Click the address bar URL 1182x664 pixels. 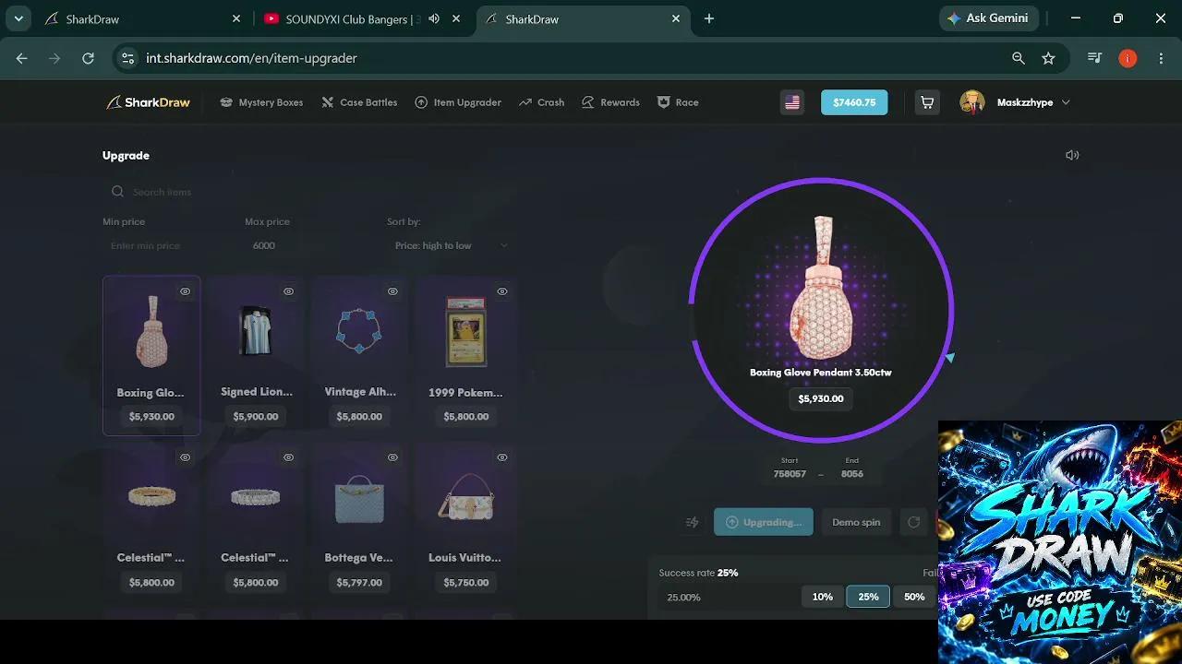(x=251, y=58)
